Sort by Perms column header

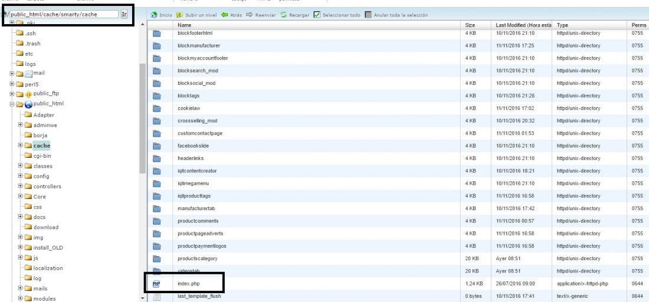pos(638,25)
